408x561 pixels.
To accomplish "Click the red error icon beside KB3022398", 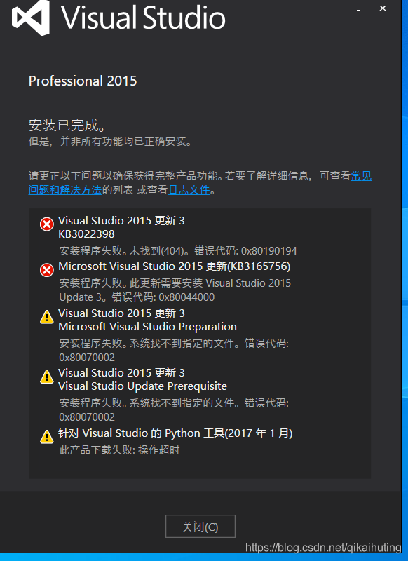I will coord(46,224).
